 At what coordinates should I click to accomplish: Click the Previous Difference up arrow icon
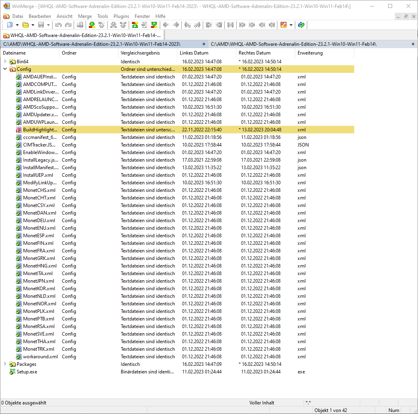(x=102, y=25)
